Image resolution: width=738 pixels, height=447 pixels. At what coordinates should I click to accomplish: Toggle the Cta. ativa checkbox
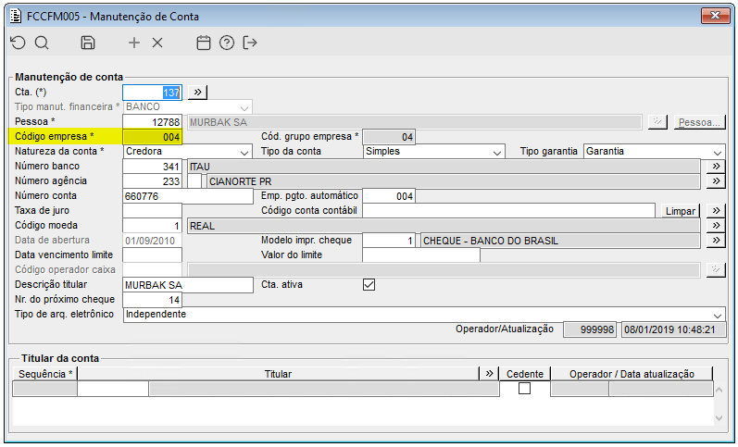coord(369,285)
